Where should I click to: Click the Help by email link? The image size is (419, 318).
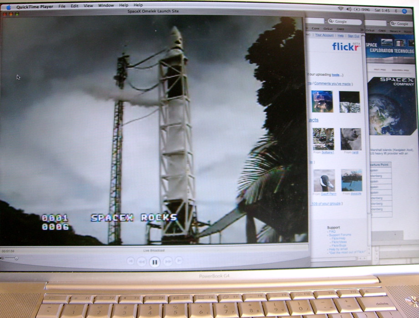pyautogui.click(x=338, y=249)
